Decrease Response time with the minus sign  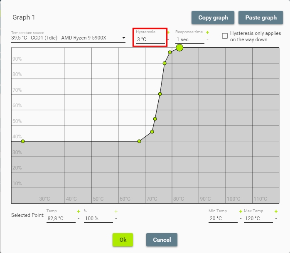[x=207, y=39]
